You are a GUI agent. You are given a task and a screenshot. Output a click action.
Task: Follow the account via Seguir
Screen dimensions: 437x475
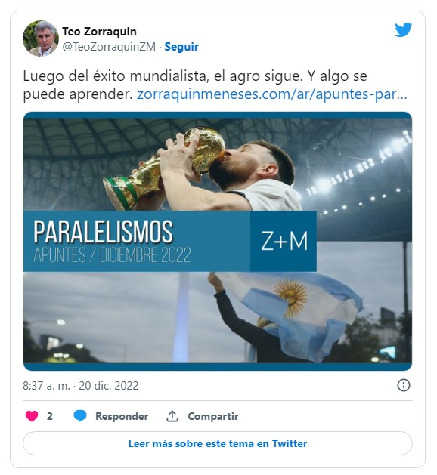coord(181,47)
